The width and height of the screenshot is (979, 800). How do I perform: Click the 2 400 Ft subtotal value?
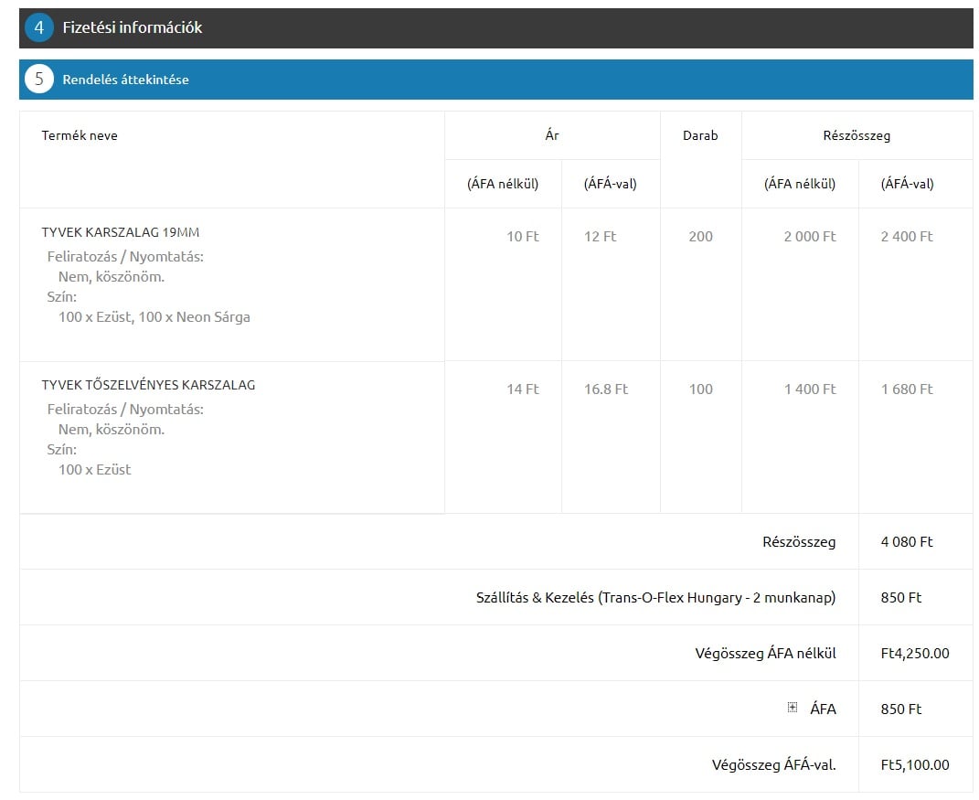click(907, 236)
